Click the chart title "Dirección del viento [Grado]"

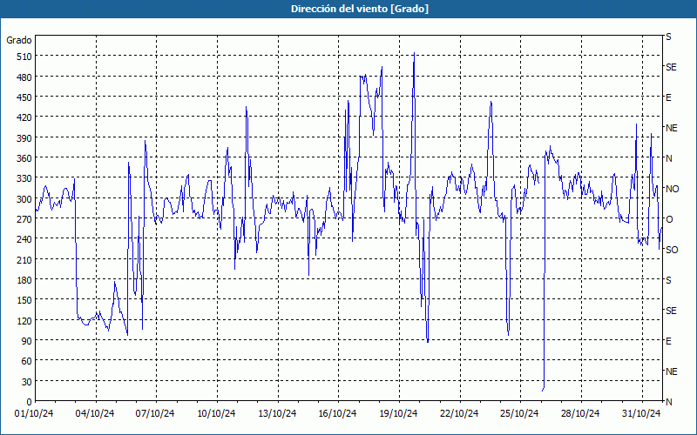(360, 9)
